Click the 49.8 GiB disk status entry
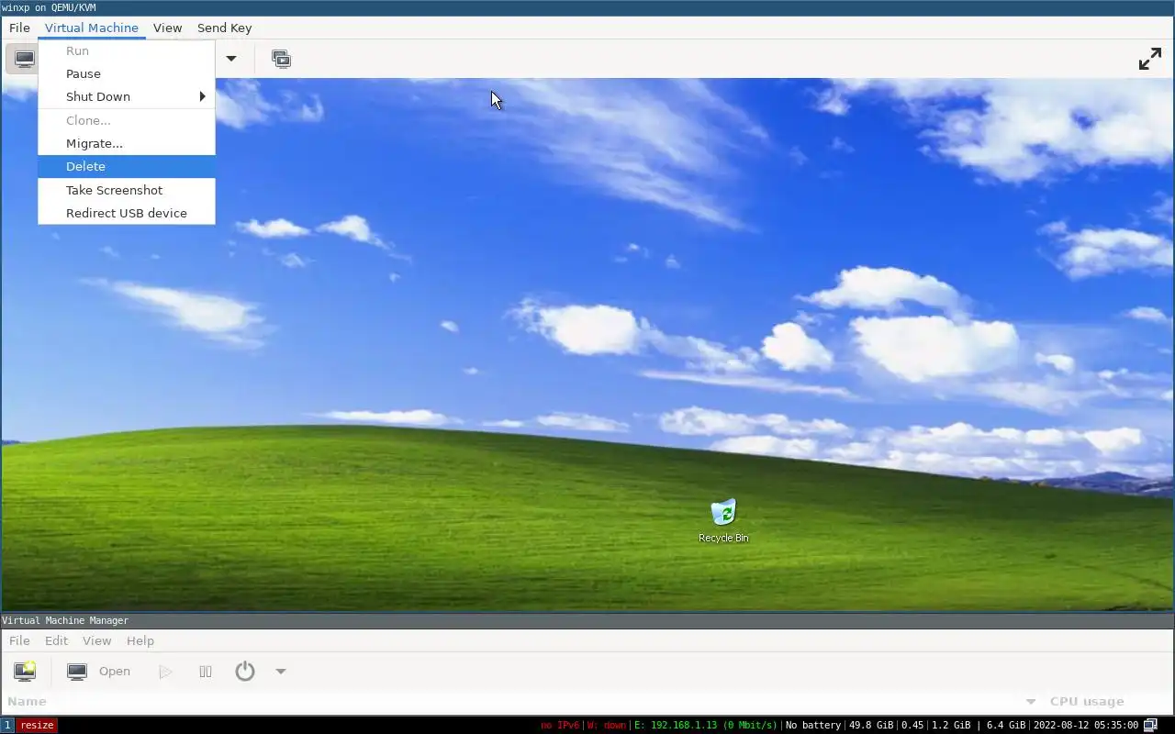 [870, 725]
